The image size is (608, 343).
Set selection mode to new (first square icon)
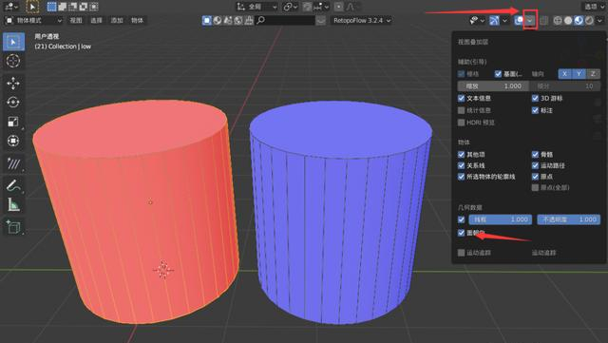(x=51, y=7)
